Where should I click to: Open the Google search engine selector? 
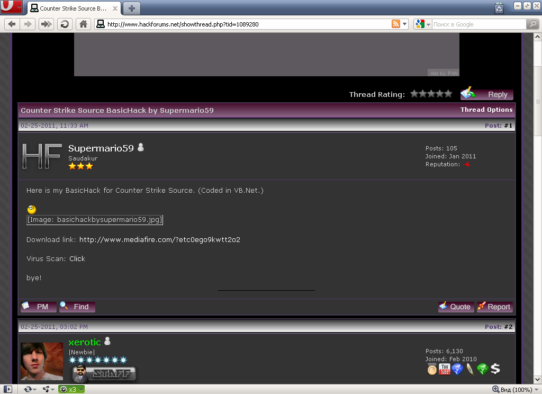pos(423,24)
